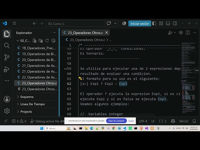The image size is (200, 150).
Task: Open the Run and Debug view
Action: point(7,69)
